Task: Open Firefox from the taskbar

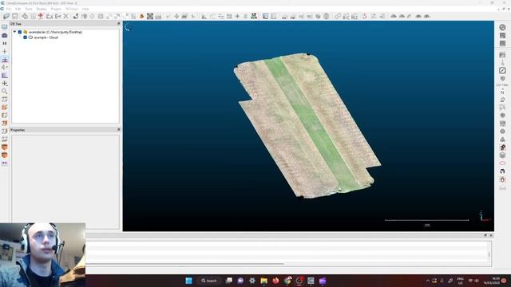Action: pyautogui.click(x=275, y=281)
